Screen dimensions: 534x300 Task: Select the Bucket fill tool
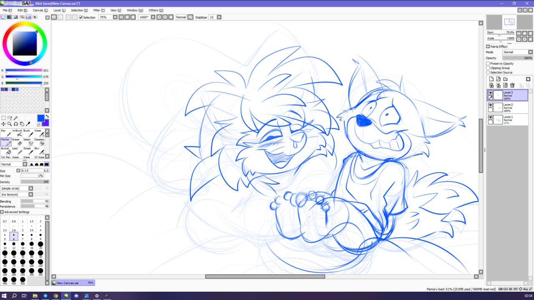(6, 151)
